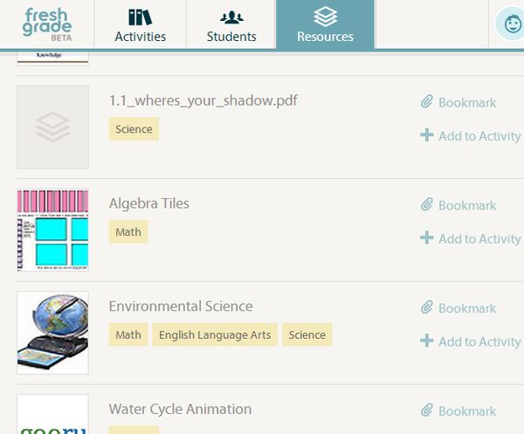Screen dimensions: 524x434
Task: Click plus icon for Algebra Tiles activity
Action: (427, 238)
